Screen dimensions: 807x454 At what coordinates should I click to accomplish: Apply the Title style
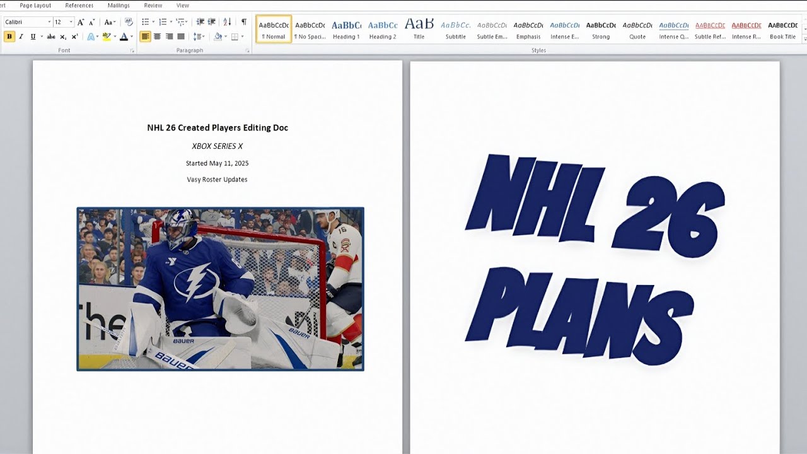tap(419, 30)
